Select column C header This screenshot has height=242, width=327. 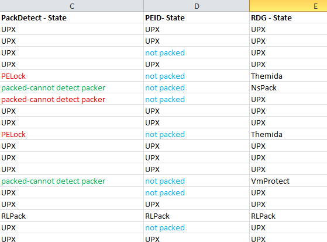pos(72,6)
